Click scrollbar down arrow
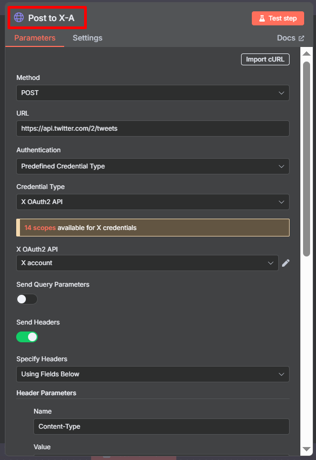This screenshot has height=460, width=316. tap(307, 449)
